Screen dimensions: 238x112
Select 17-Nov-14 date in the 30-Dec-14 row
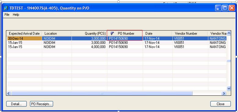(158, 38)
